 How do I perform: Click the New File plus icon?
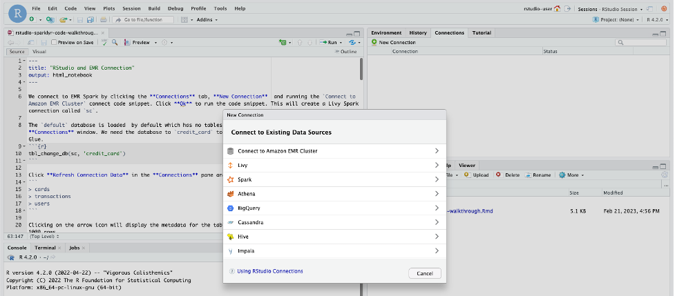tap(32, 19)
